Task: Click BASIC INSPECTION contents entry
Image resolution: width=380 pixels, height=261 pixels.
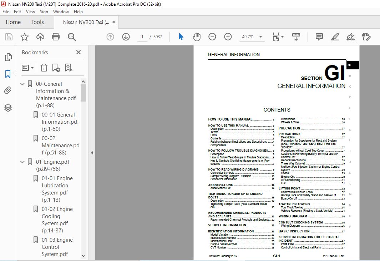Action: [311, 231]
